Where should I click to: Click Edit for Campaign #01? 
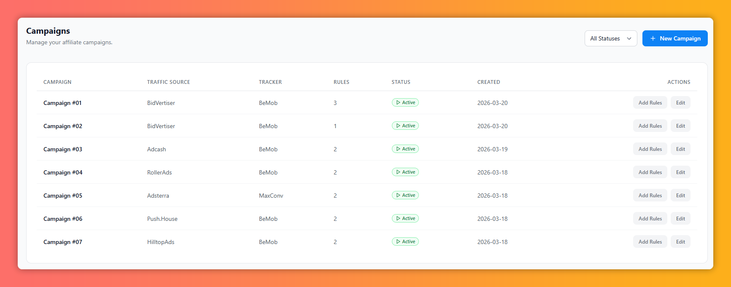(x=680, y=103)
